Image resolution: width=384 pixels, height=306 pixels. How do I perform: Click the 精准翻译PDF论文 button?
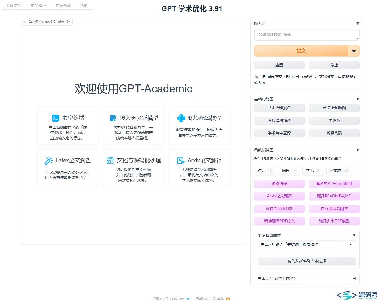click(279, 221)
